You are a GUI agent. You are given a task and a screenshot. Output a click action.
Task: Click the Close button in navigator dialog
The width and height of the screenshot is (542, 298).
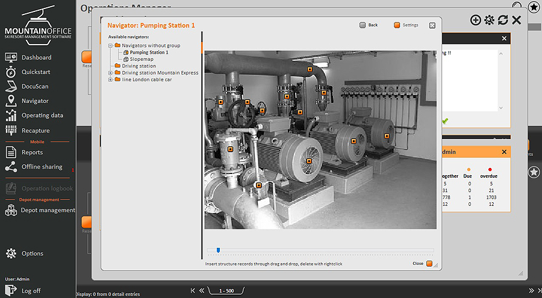coord(429,264)
